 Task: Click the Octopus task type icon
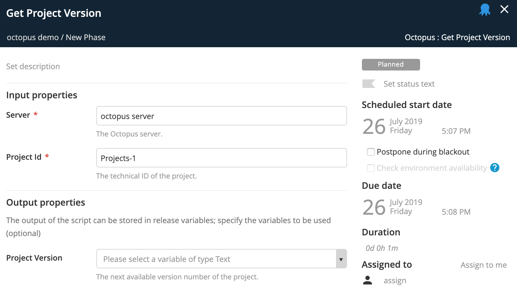[485, 10]
